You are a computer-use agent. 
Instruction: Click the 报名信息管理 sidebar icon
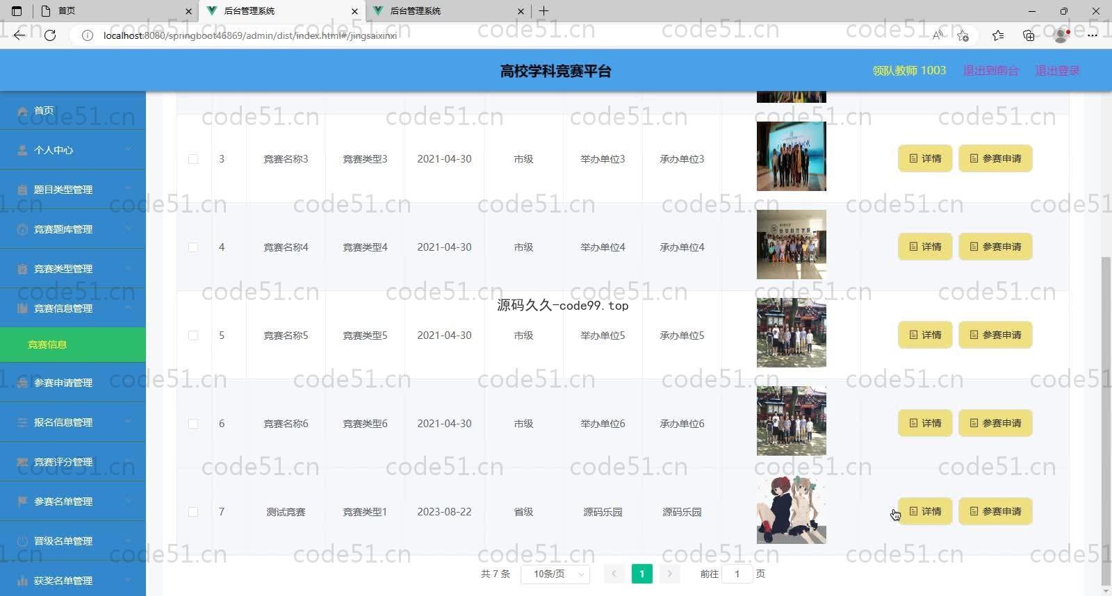(22, 422)
